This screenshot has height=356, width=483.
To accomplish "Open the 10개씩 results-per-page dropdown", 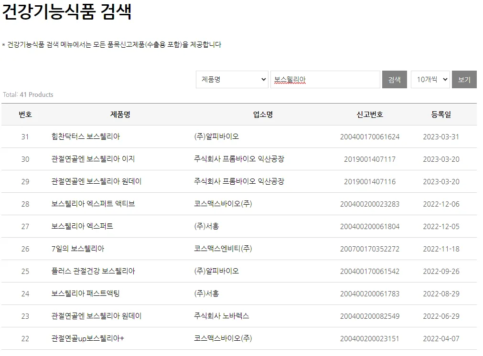I will [429, 79].
